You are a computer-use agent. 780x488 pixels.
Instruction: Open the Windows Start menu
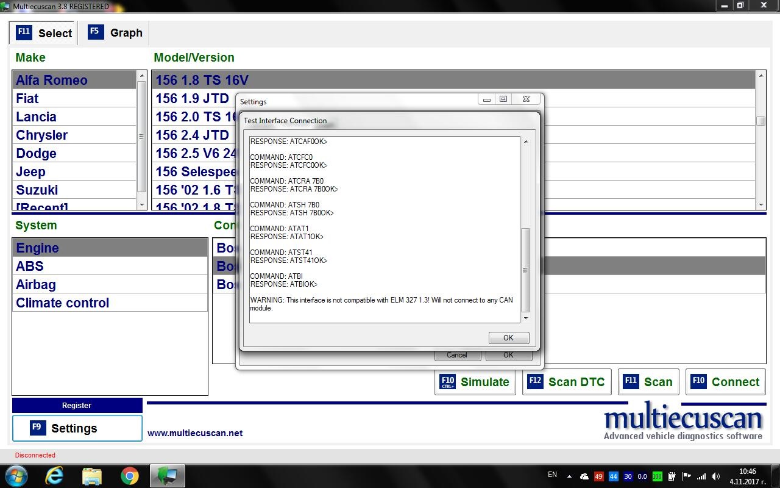16,476
